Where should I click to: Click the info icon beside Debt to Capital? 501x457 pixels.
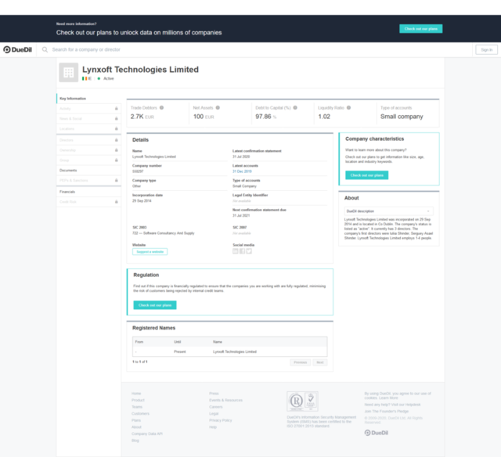coord(295,108)
